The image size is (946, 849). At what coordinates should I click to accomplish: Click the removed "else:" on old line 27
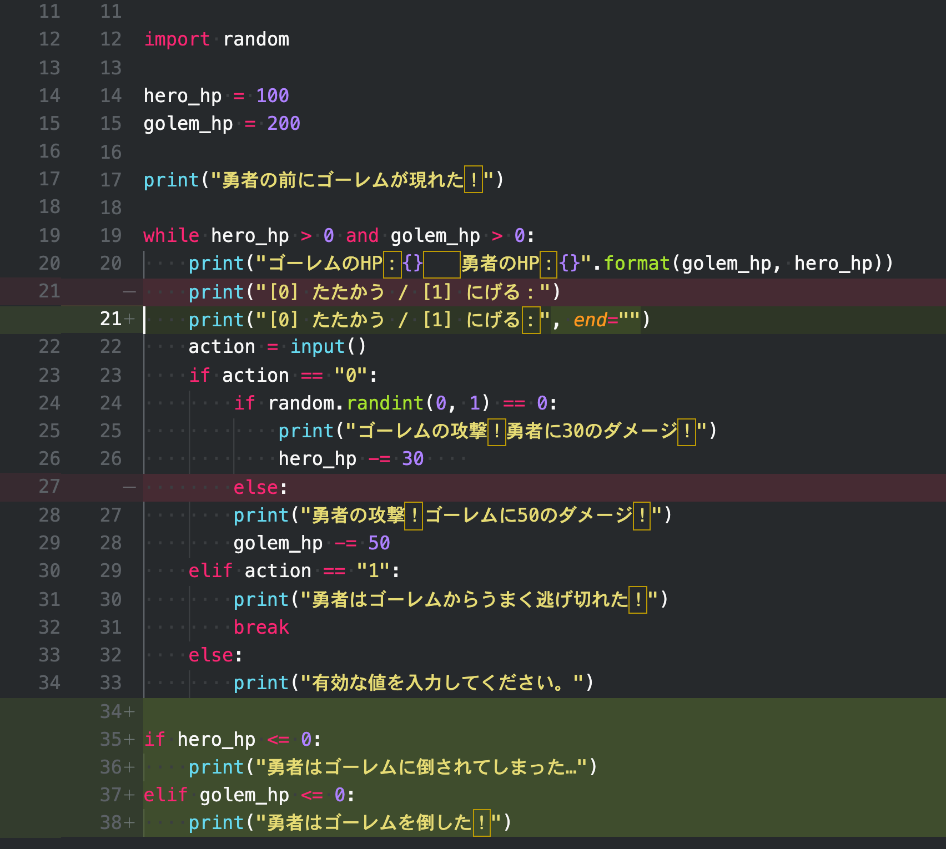click(260, 487)
